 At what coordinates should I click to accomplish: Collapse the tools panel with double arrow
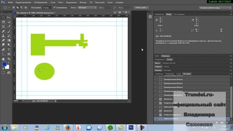pyautogui.click(x=1, y=12)
